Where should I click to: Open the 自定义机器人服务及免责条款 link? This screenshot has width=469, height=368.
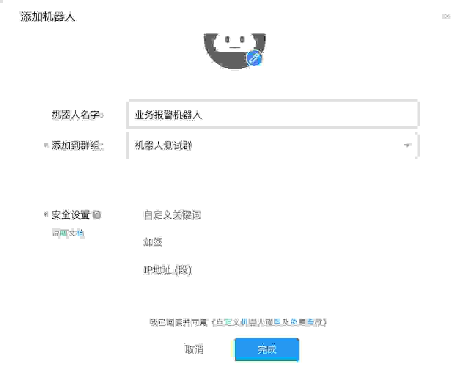[x=270, y=322]
